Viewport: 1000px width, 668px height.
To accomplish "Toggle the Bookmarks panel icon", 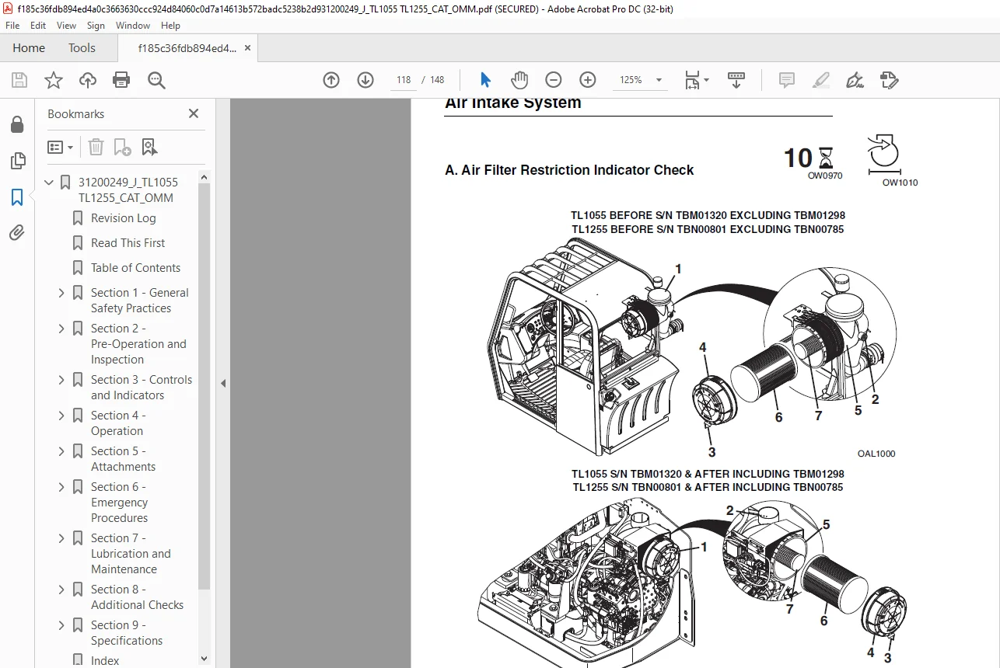I will (17, 197).
